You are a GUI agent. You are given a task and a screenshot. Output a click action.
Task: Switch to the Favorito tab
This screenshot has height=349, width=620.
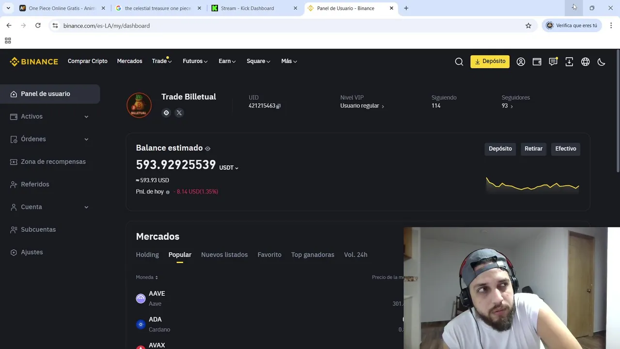click(x=269, y=254)
